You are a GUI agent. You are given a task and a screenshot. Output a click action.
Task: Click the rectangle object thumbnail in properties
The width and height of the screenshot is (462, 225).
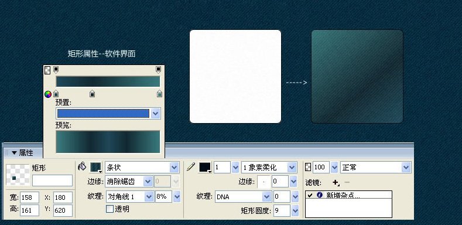tap(18, 175)
